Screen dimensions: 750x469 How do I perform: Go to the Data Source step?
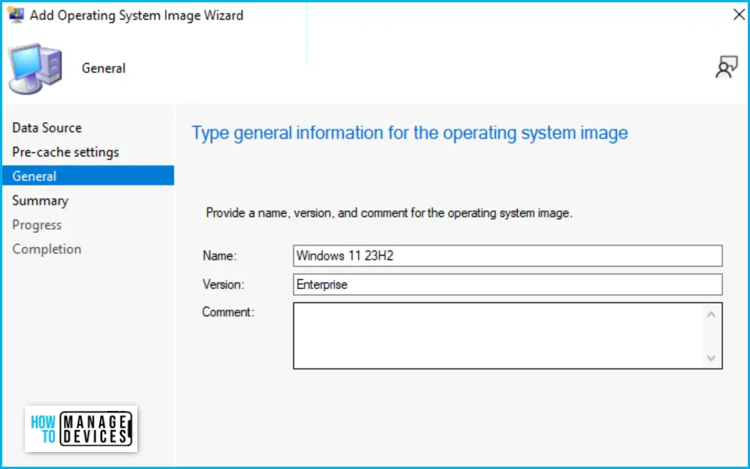47,128
